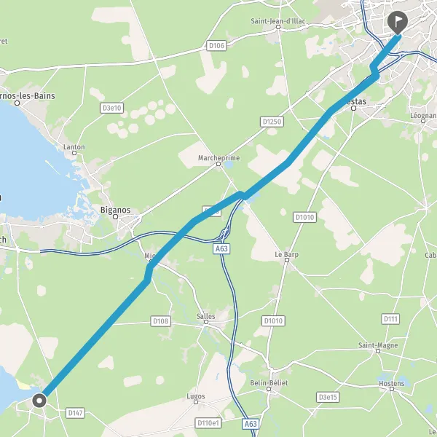Screen dimensions: 437x437
Task: Select the Saint-Jean-d'Illac place label
Action: [278, 21]
